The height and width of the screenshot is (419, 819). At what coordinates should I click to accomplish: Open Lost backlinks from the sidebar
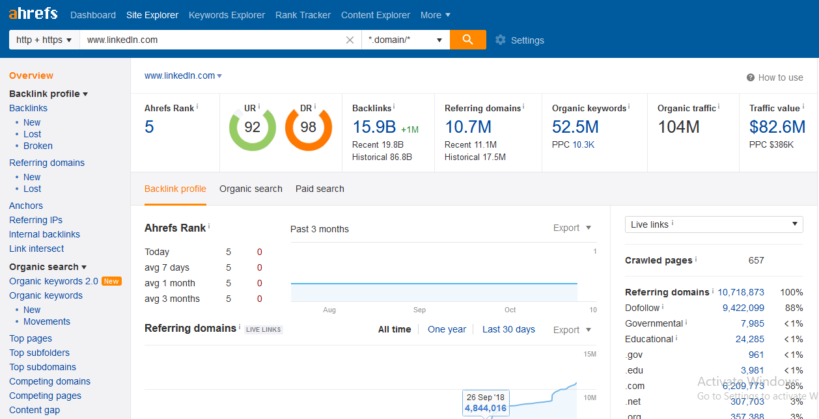click(x=32, y=133)
